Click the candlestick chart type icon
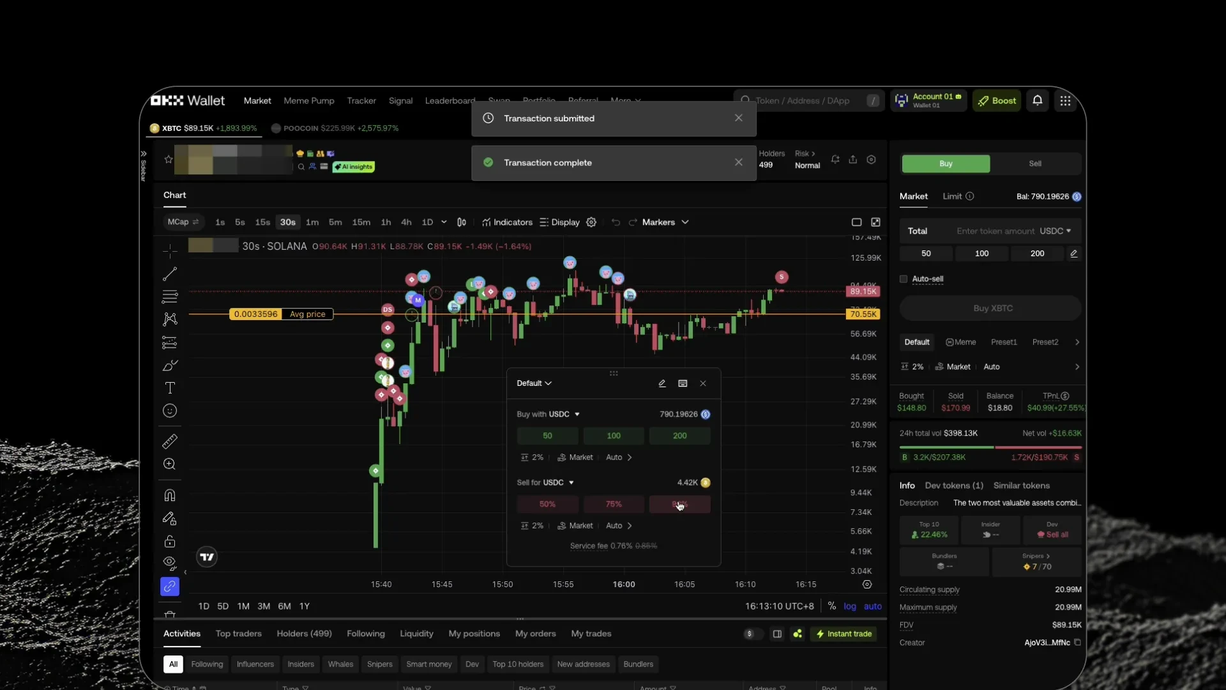 tap(462, 222)
